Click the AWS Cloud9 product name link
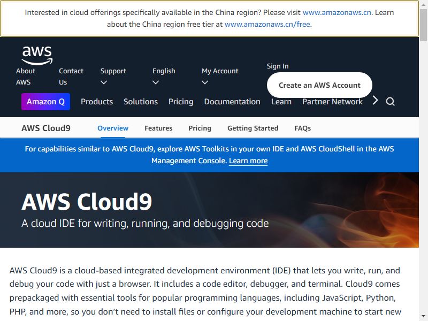428x321 pixels. coord(46,128)
